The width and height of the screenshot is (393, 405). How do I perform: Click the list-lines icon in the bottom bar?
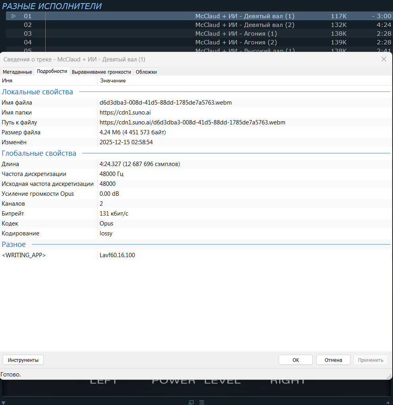202,402
